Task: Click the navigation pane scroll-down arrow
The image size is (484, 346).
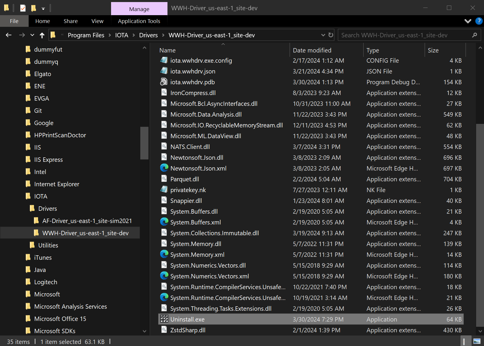Action: point(144,331)
